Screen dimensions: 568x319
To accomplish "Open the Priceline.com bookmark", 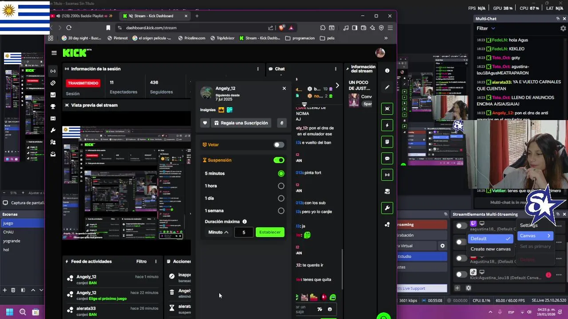I will [x=191, y=38].
